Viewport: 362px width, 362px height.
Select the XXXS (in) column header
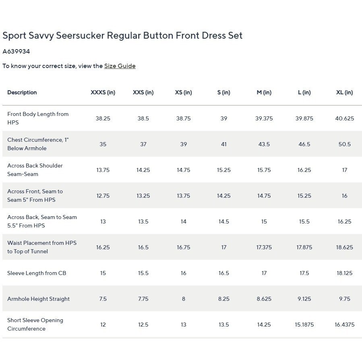[103, 92]
